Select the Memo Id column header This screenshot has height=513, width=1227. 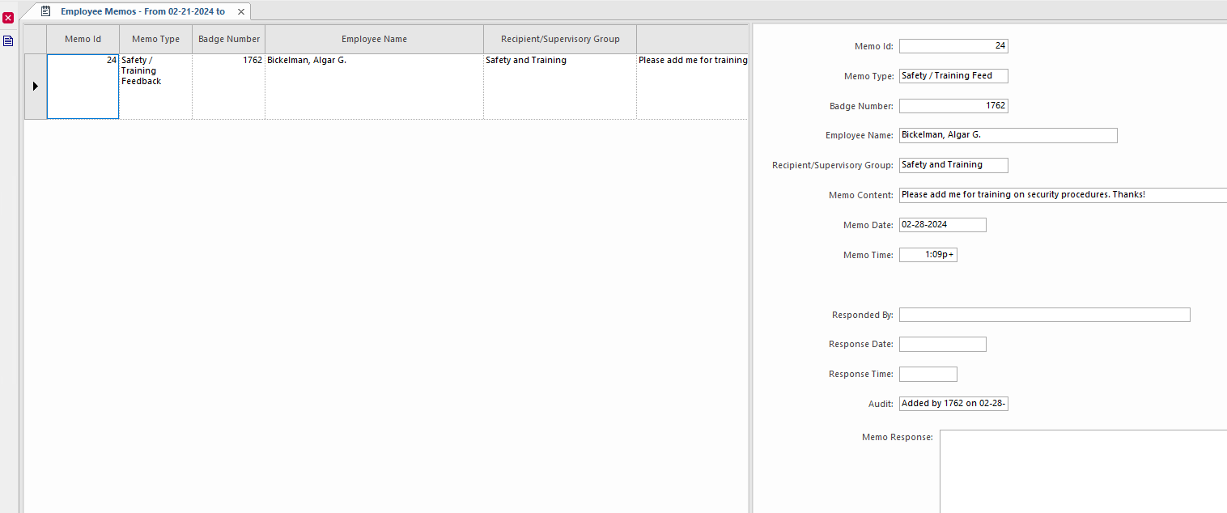click(x=83, y=38)
